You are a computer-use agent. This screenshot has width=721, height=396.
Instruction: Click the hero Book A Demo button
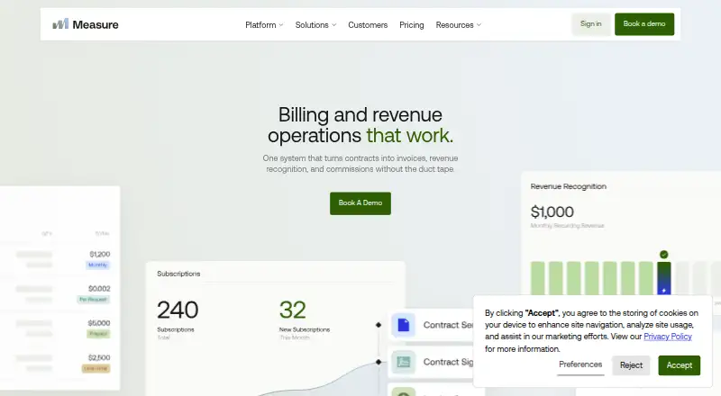pos(360,203)
